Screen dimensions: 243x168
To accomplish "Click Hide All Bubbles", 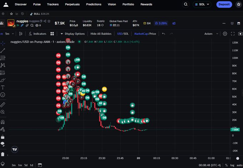I will (x=101, y=34).
